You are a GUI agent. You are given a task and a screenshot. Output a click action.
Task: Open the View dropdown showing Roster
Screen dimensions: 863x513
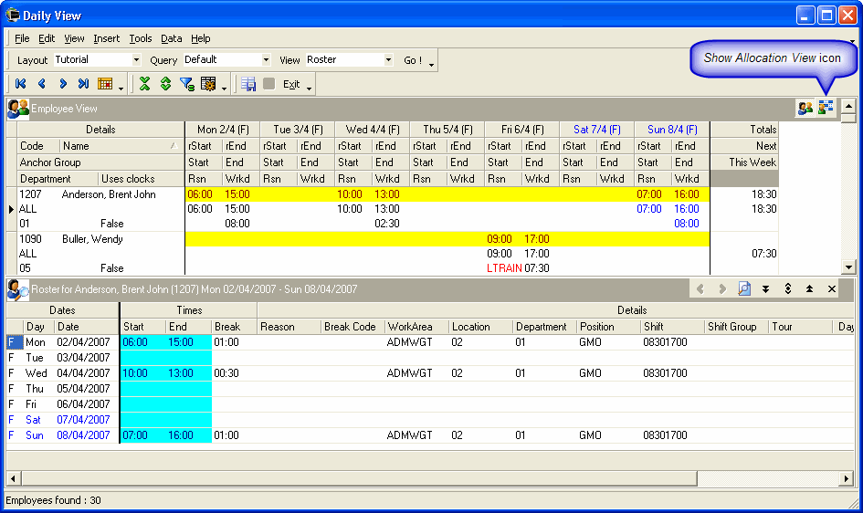click(x=388, y=60)
